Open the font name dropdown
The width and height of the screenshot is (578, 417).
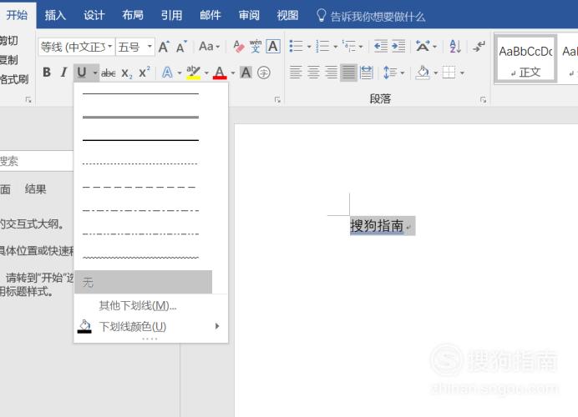click(109, 47)
